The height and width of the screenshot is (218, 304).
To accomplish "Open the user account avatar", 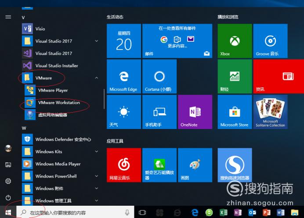I will coord(8,149).
